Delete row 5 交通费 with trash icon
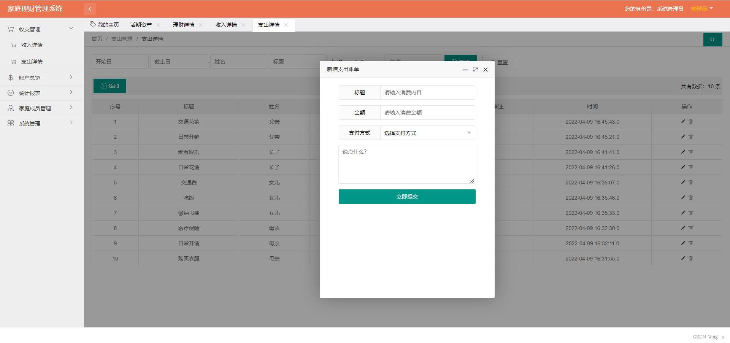The width and height of the screenshot is (730, 343). tap(691, 182)
